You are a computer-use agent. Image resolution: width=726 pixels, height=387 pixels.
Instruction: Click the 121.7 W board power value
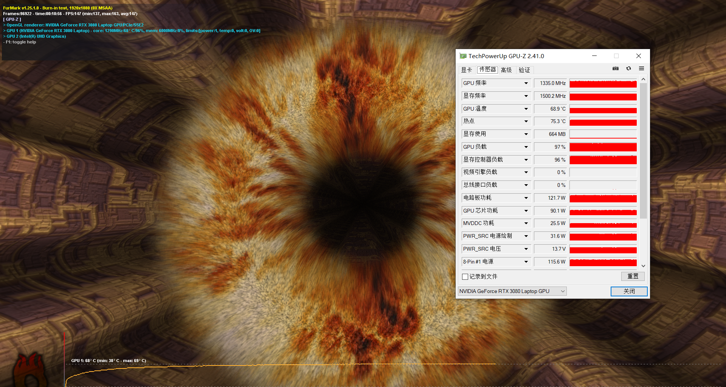tap(550, 198)
